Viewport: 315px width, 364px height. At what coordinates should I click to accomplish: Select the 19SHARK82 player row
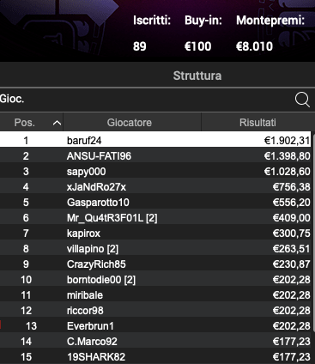(x=155, y=357)
